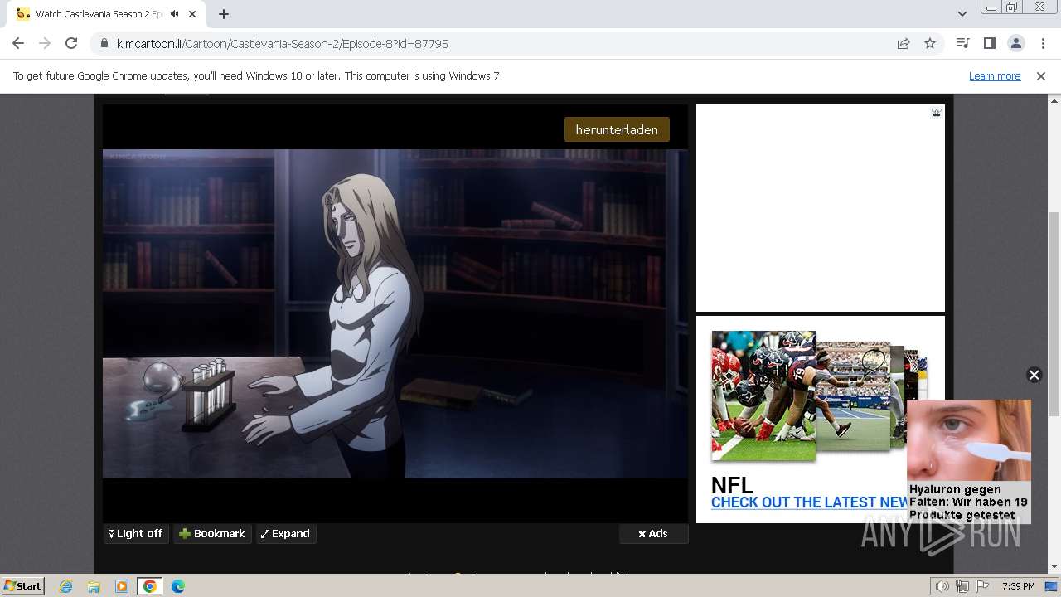Image resolution: width=1061 pixels, height=597 pixels.
Task: Open a new tab with the plus button
Action: [x=224, y=14]
